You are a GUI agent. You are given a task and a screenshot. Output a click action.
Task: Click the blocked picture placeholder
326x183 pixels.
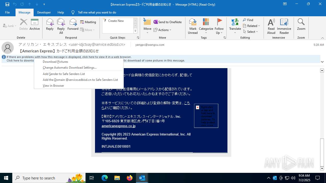206,116
